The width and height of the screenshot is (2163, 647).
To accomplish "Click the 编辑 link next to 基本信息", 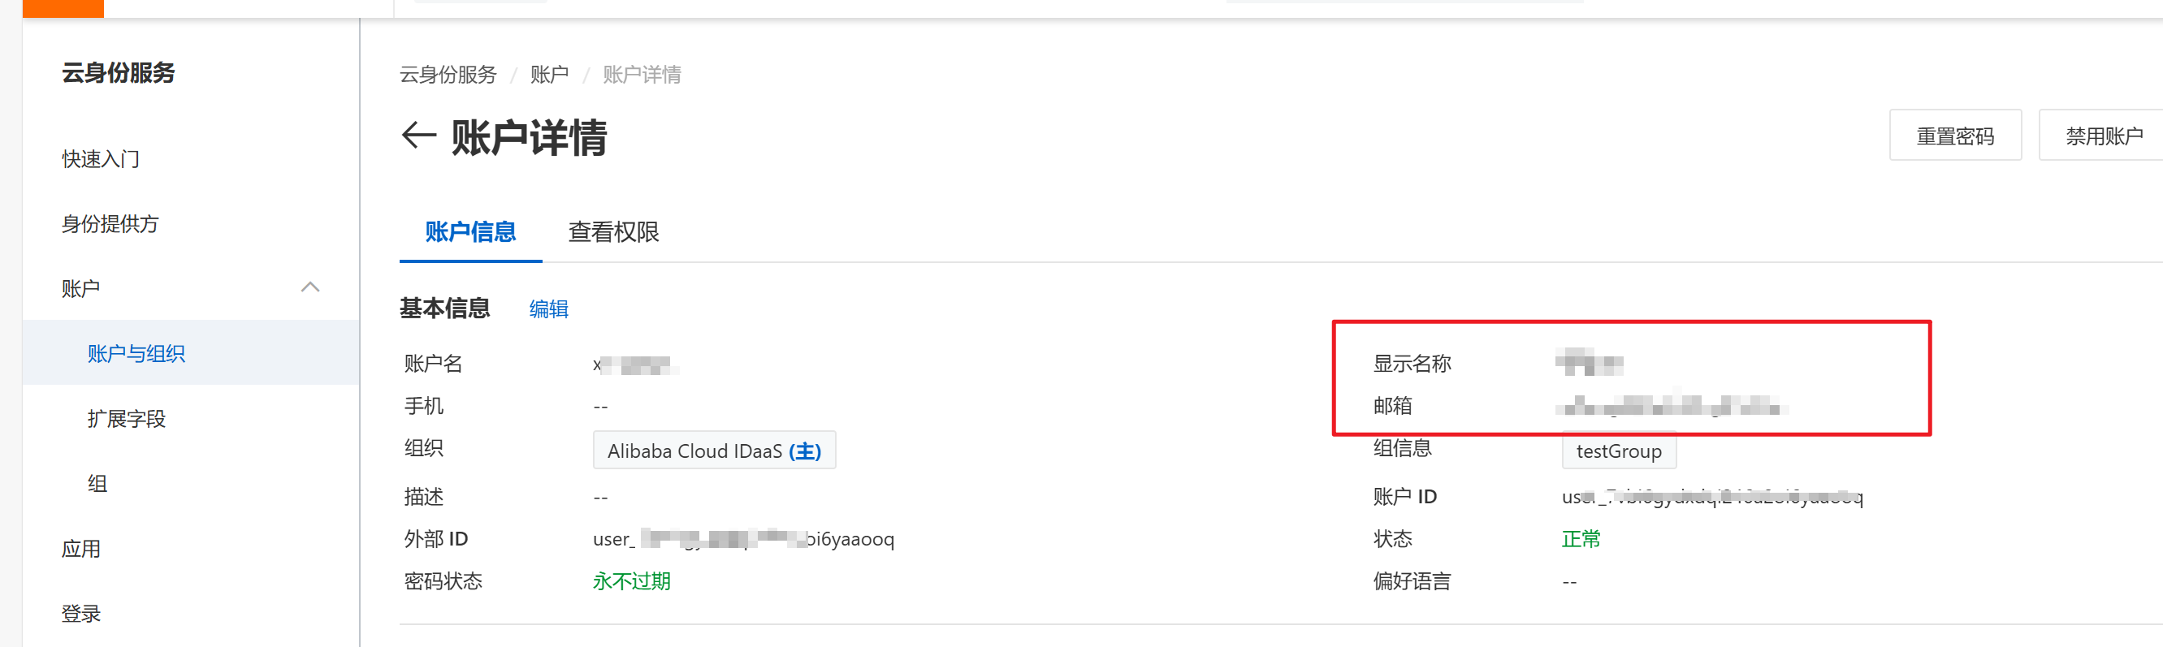I will tap(548, 308).
